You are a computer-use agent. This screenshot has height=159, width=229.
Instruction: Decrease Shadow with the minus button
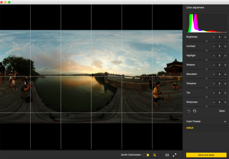(214, 65)
